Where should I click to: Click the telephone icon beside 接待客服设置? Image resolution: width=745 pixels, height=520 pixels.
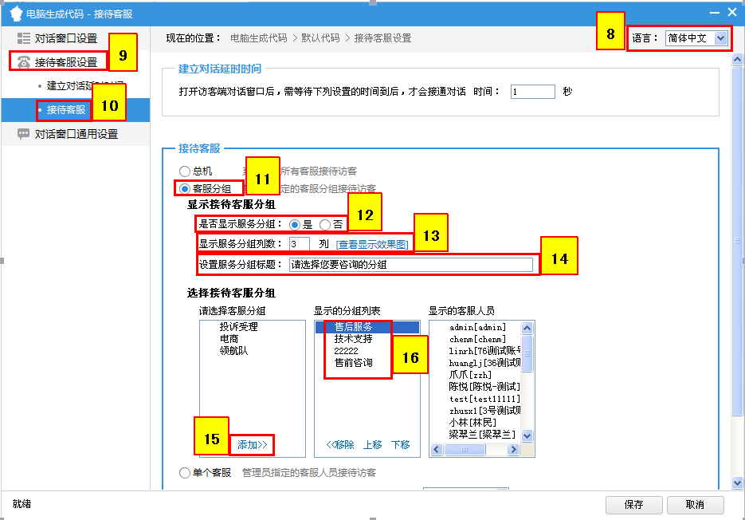pos(23,62)
